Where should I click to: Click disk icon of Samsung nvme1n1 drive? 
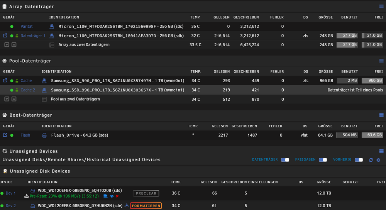coord(44,90)
